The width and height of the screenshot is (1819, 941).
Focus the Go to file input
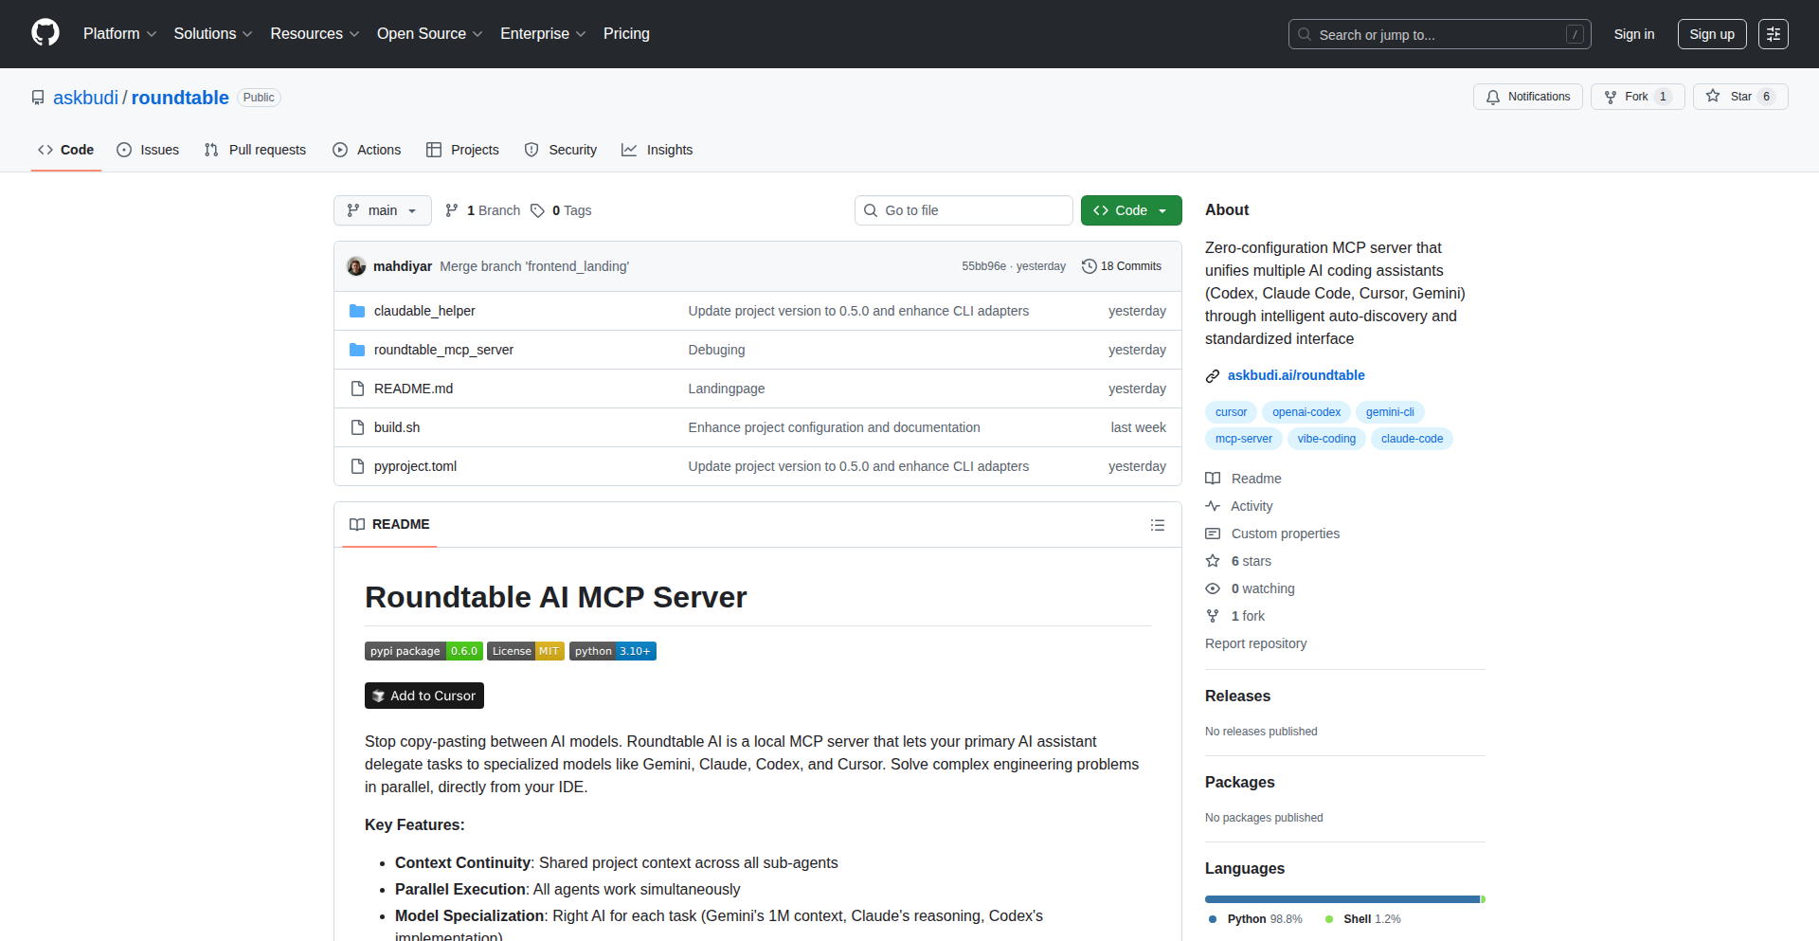point(964,210)
